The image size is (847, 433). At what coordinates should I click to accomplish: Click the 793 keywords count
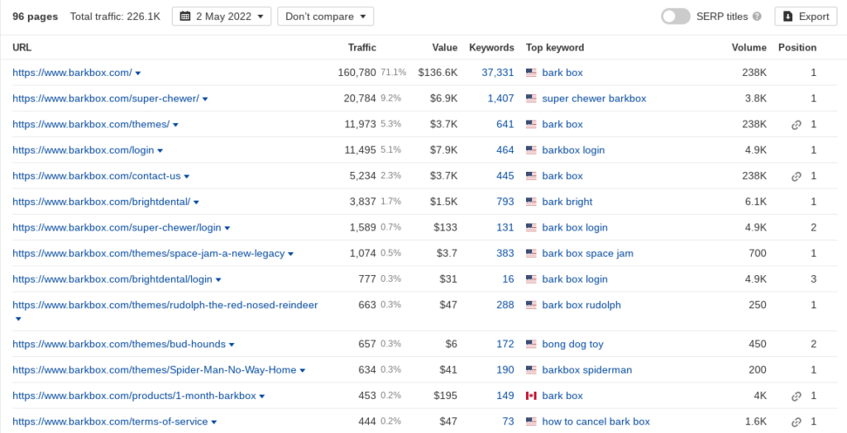505,202
